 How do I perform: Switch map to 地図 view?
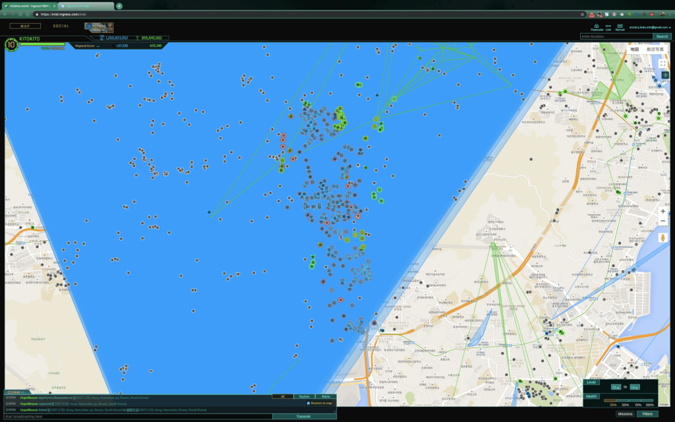635,49
